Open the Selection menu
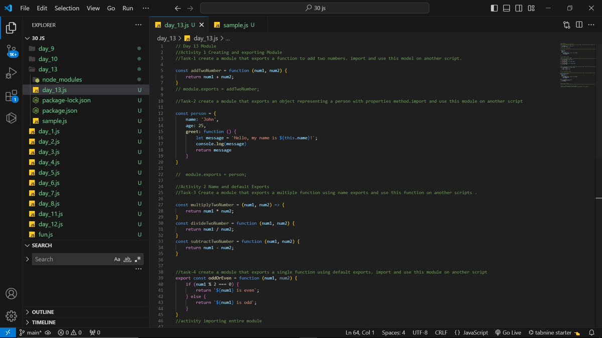 (x=67, y=8)
